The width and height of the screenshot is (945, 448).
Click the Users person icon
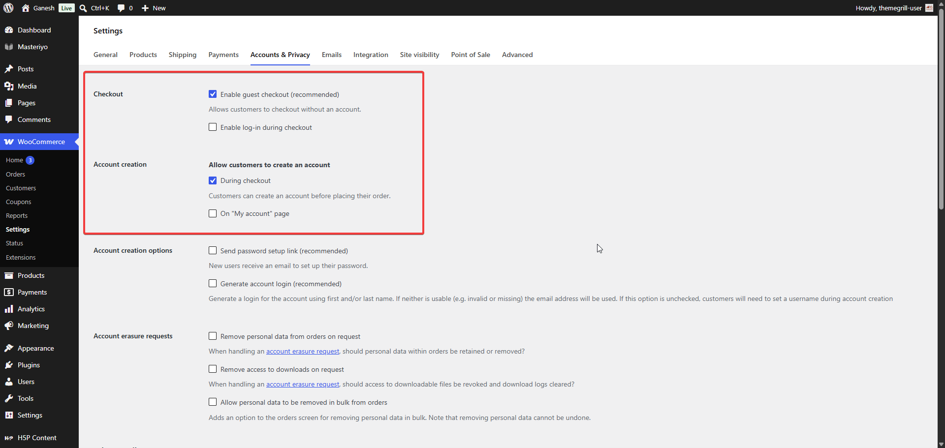[9, 382]
